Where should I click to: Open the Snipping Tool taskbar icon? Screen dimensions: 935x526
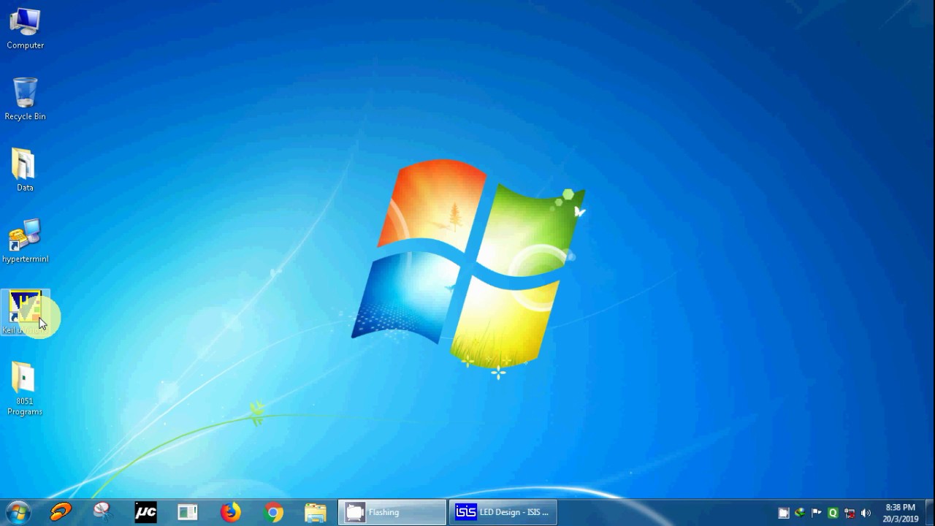tap(103, 512)
